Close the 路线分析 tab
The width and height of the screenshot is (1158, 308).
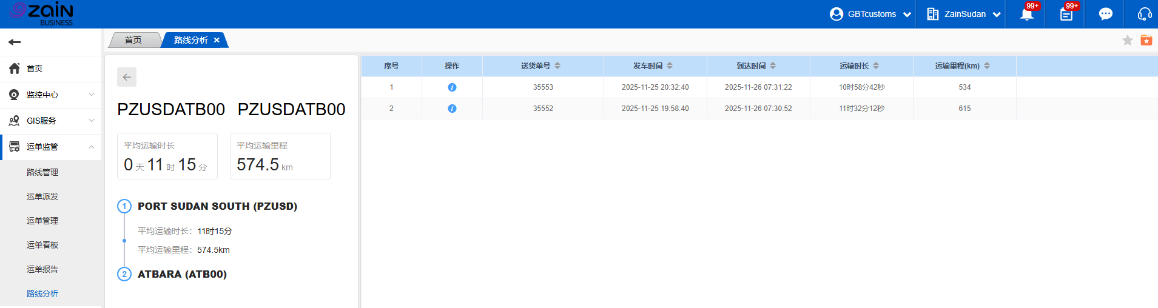pyautogui.click(x=217, y=40)
